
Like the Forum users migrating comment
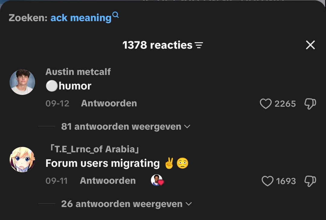267,181
